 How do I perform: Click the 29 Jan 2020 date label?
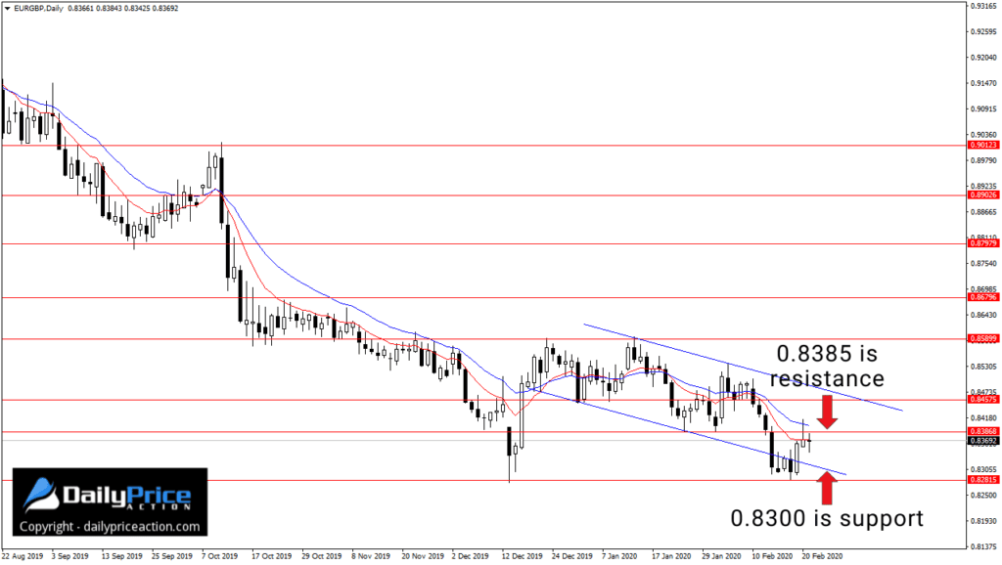point(721,556)
